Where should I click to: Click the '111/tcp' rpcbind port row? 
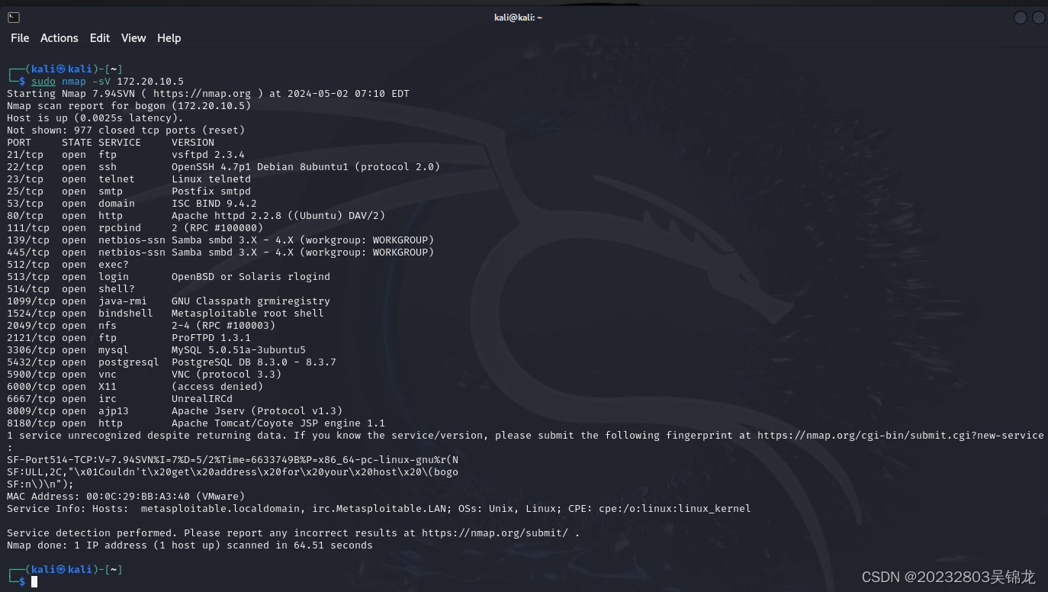[135, 228]
